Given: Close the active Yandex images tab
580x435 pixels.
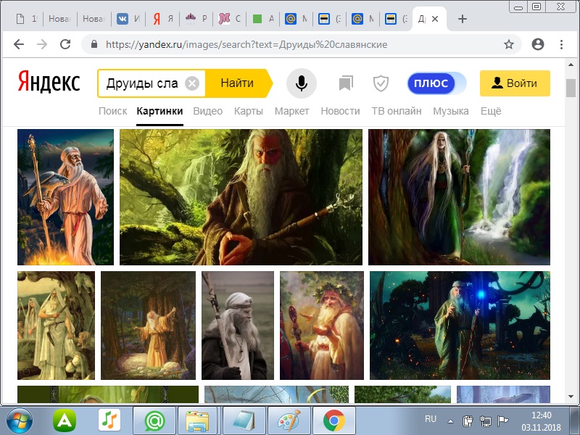Looking at the screenshot, I should pos(436,19).
